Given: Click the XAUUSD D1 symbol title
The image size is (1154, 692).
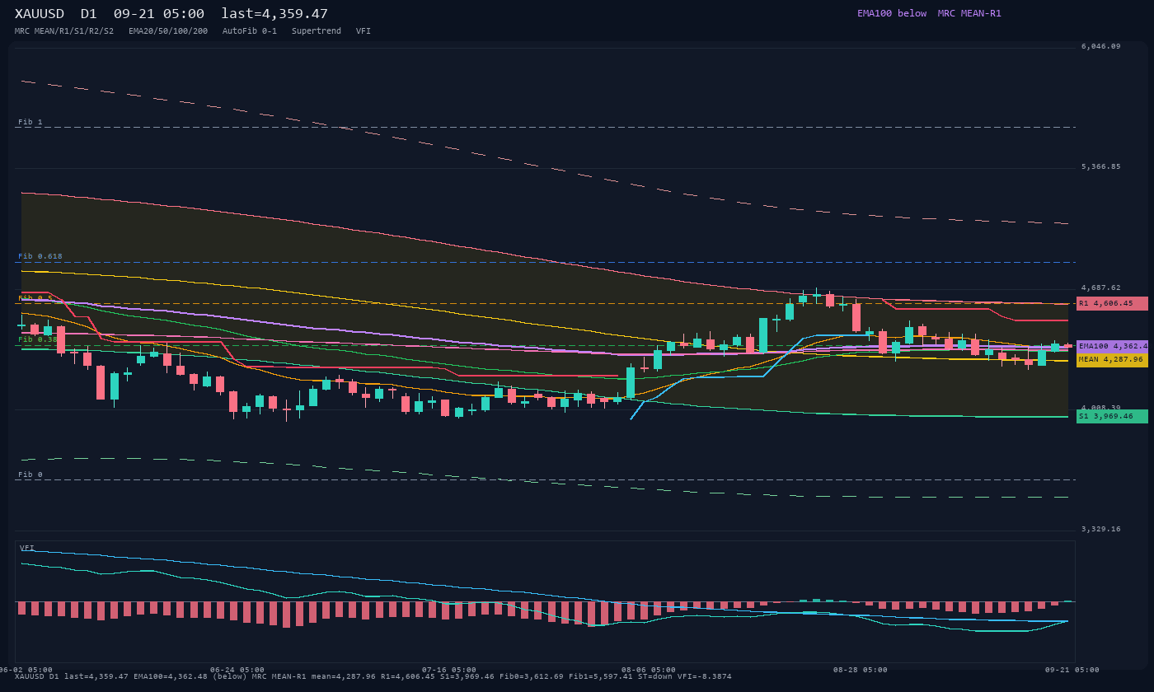Looking at the screenshot, I should pyautogui.click(x=56, y=14).
